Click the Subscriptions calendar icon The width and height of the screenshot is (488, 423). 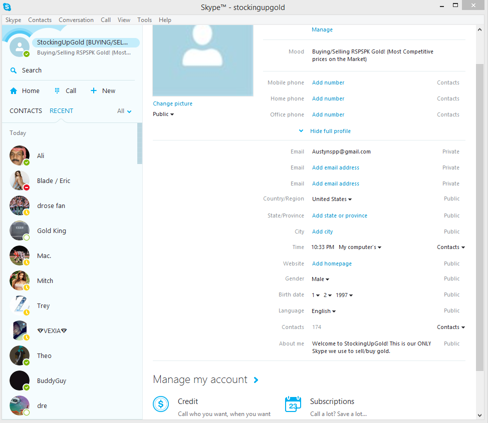point(293,404)
